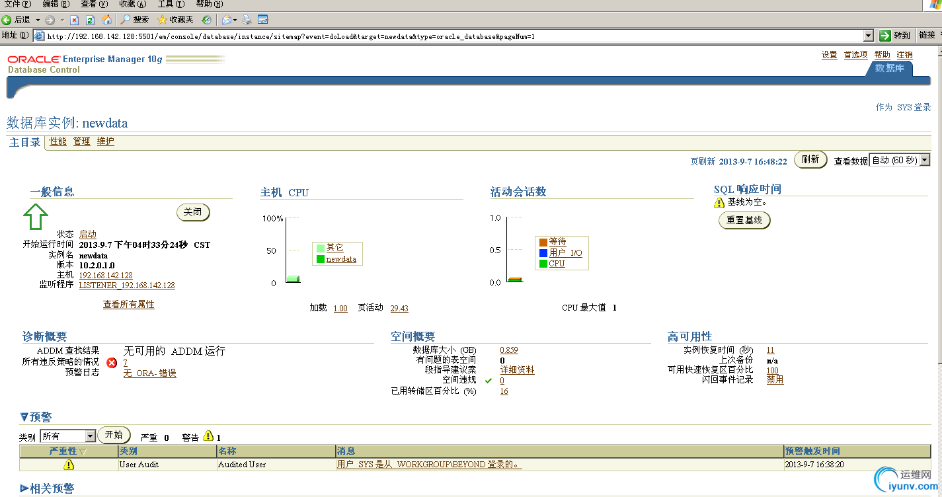
Task: Click the page icon in the address bar
Action: click(x=39, y=36)
